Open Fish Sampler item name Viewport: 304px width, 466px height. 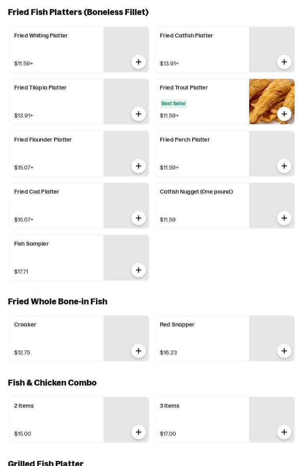[x=32, y=244]
